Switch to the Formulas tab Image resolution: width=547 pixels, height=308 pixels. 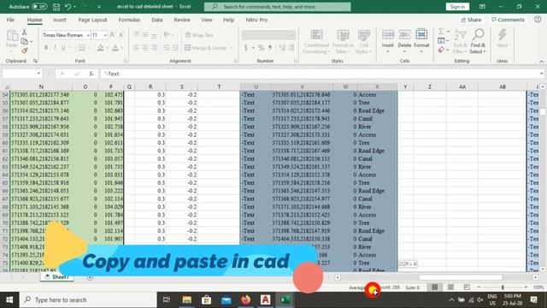tap(129, 20)
